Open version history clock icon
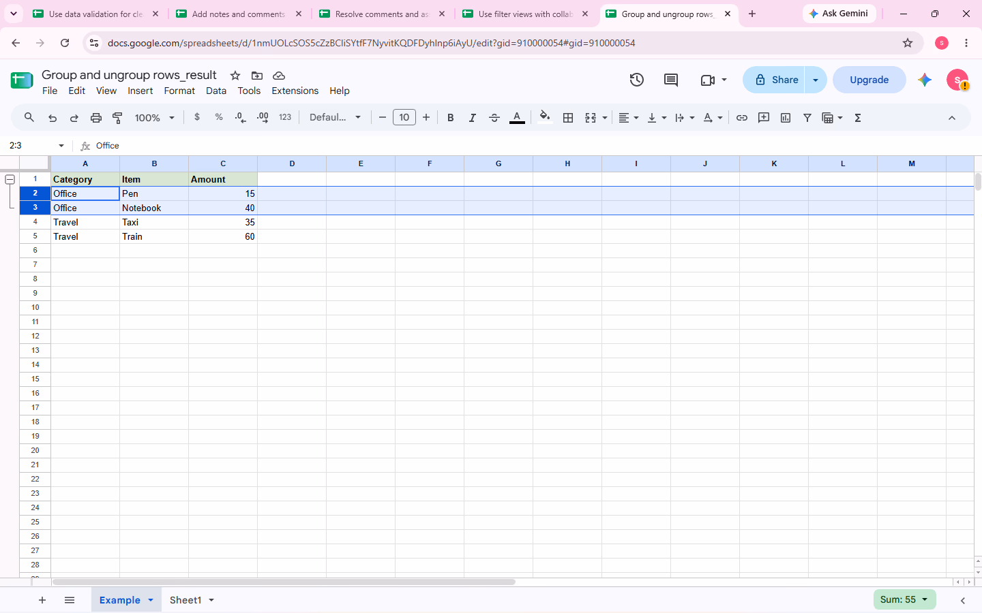Viewport: 982px width, 613px height. (637, 80)
